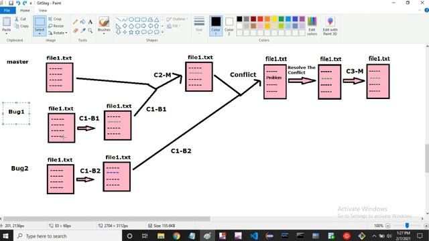Select the Color picker eyedropper tool
Image resolution: width=429 pixels, height=241 pixels.
click(83, 31)
